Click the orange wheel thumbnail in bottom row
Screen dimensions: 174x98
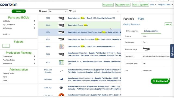click(x=61, y=95)
